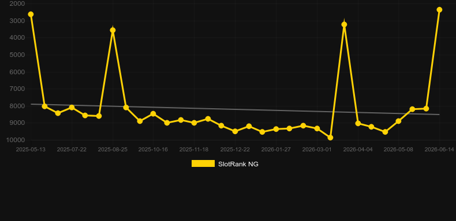Select the data point above the 2025-10-16 label
Screen dimensions: 456x221
tap(154, 114)
